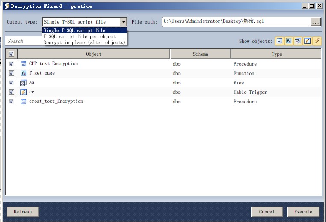Select the creat_test_Encryption row name
Screen dimensions: 326x222
(x=56, y=102)
